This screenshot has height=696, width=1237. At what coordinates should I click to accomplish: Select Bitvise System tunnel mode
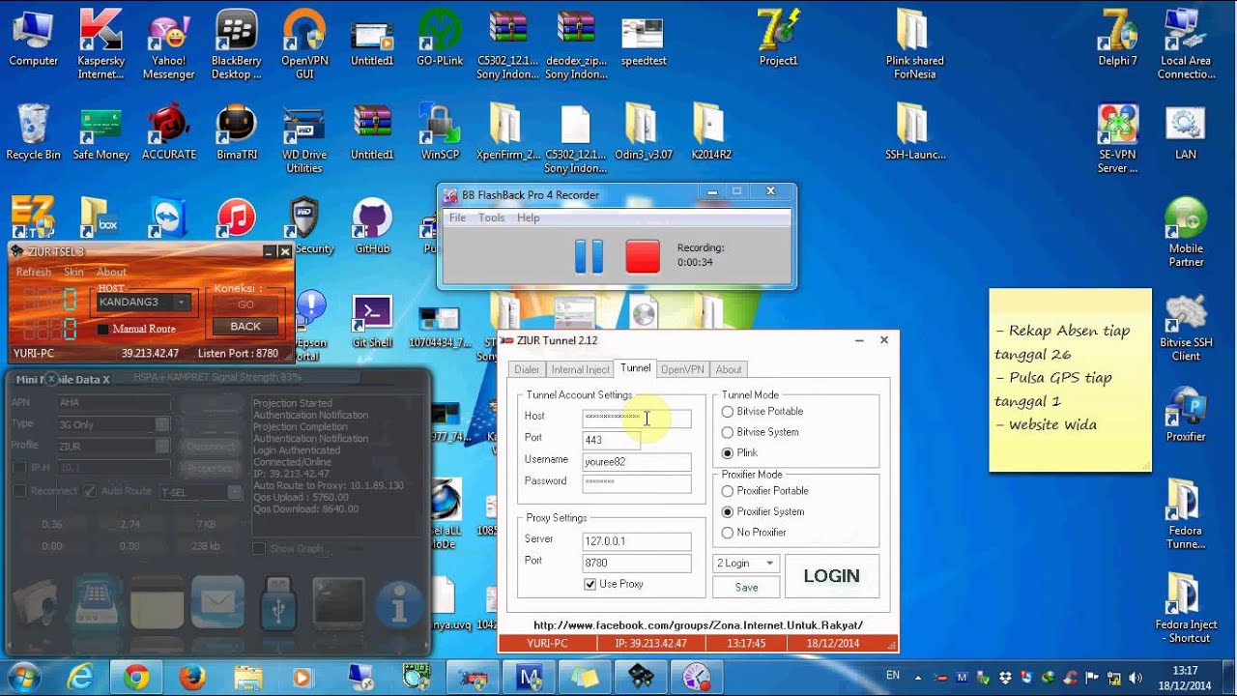[728, 432]
